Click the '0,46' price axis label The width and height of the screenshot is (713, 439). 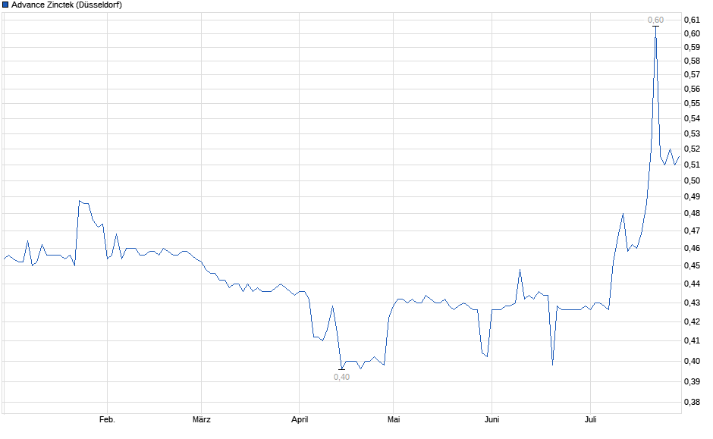692,248
